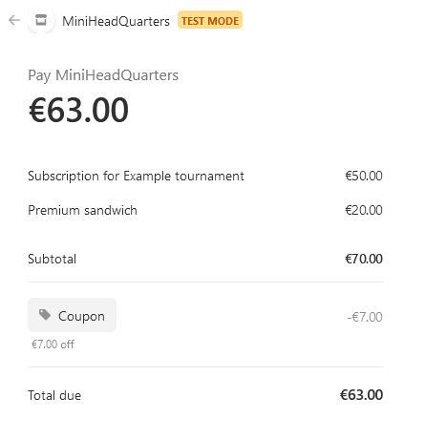Screen dimensions: 425x439
Task: Click the MiniHeadQuarters merchant name
Action: (x=116, y=21)
